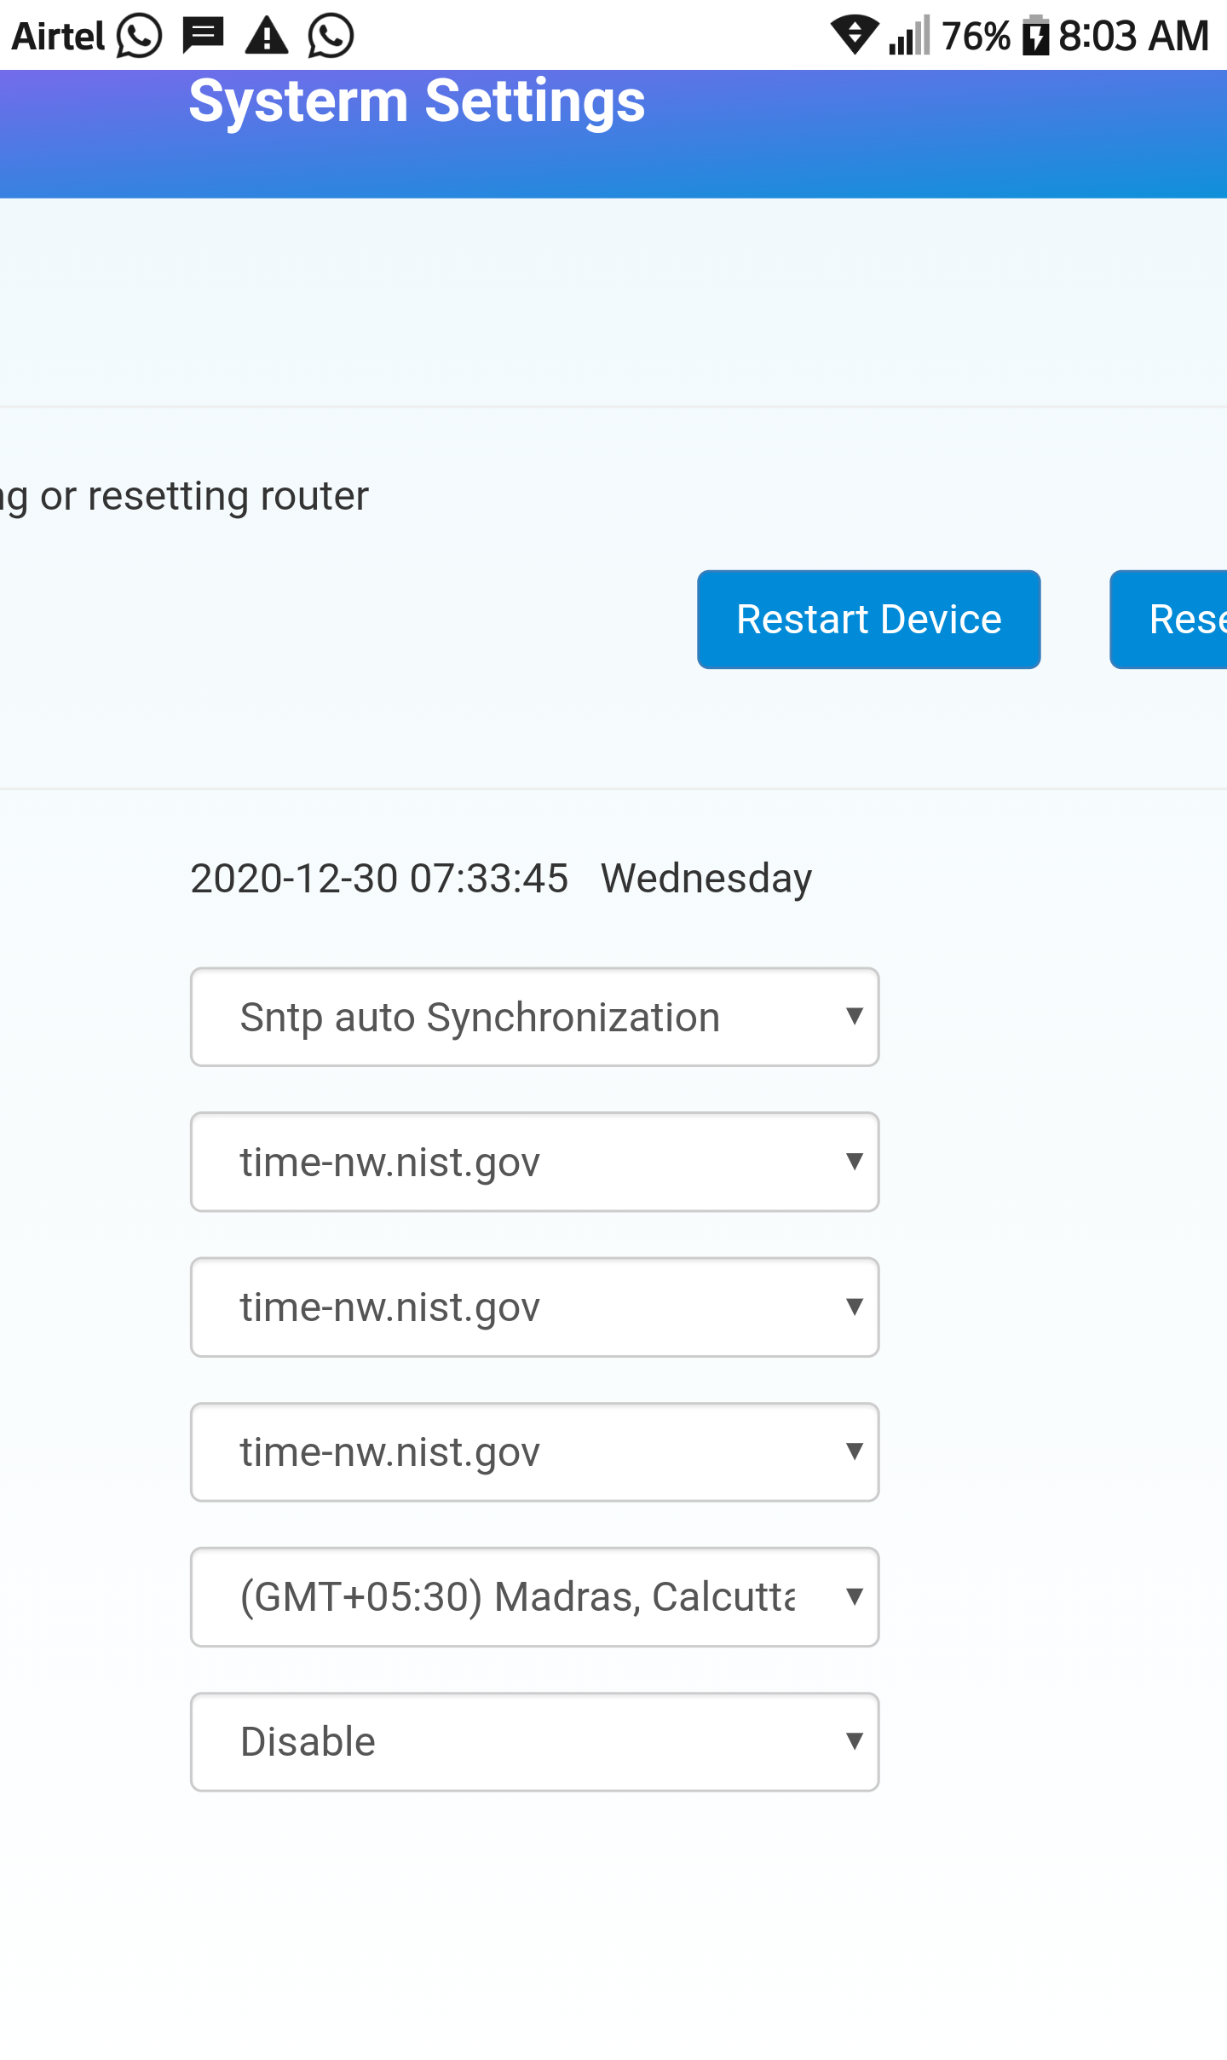
Task: Open the first time-nw.nist.gov server dropdown
Action: pos(534,1162)
